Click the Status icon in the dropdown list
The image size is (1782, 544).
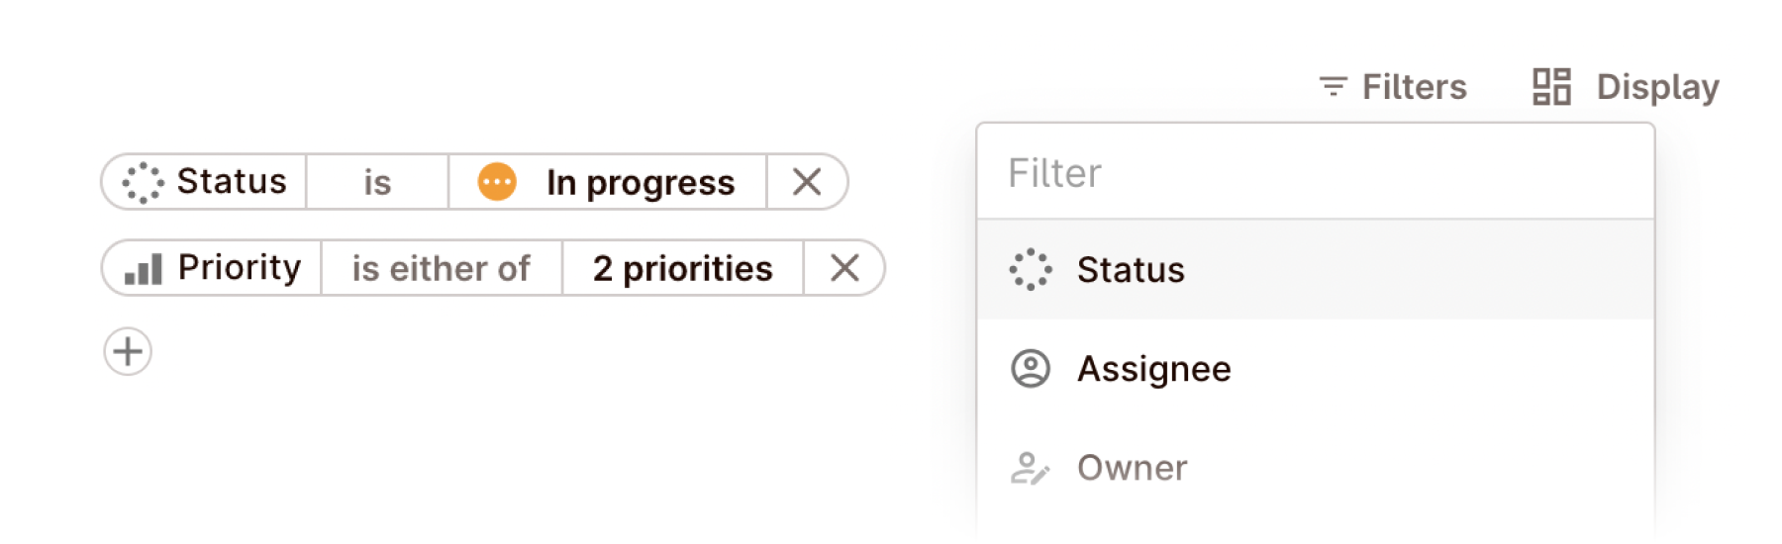click(x=1030, y=269)
